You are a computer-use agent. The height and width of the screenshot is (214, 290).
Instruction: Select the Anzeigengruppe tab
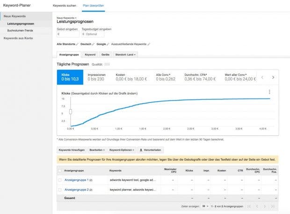69,55
